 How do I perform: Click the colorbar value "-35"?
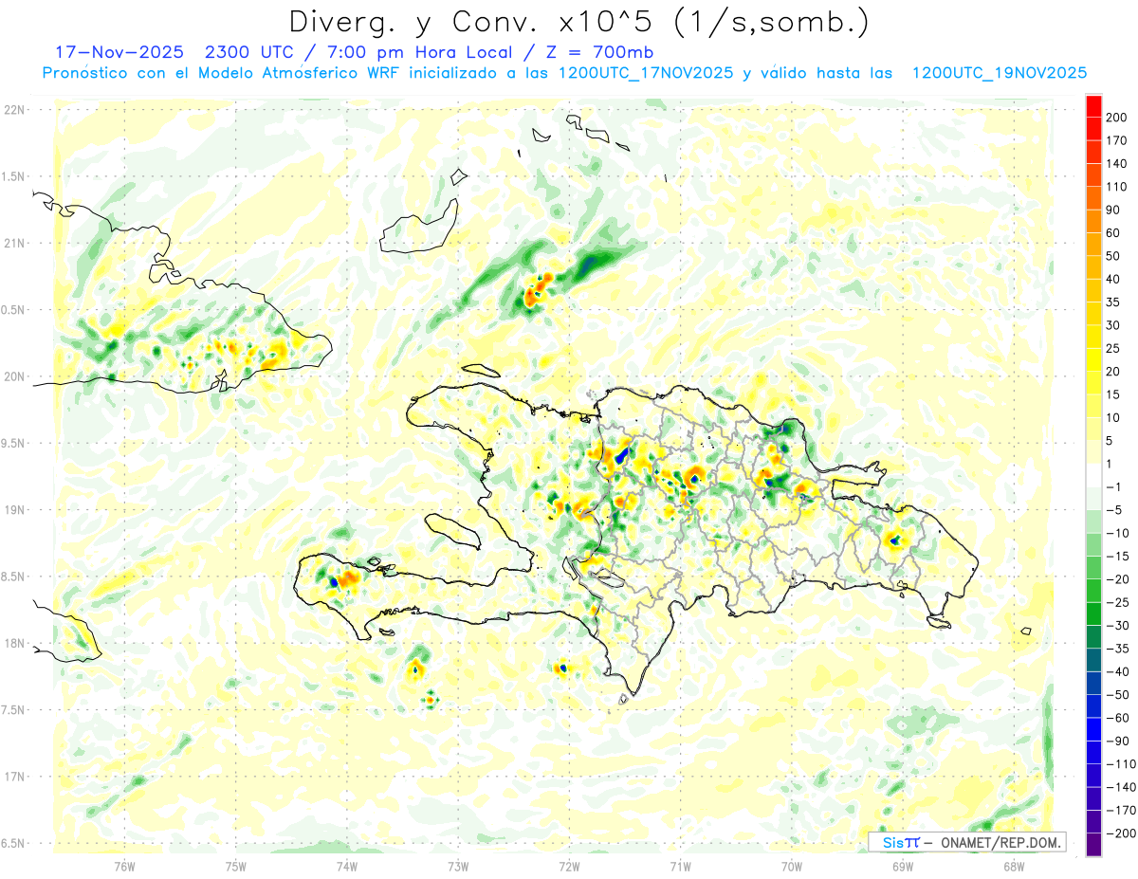point(1118,649)
